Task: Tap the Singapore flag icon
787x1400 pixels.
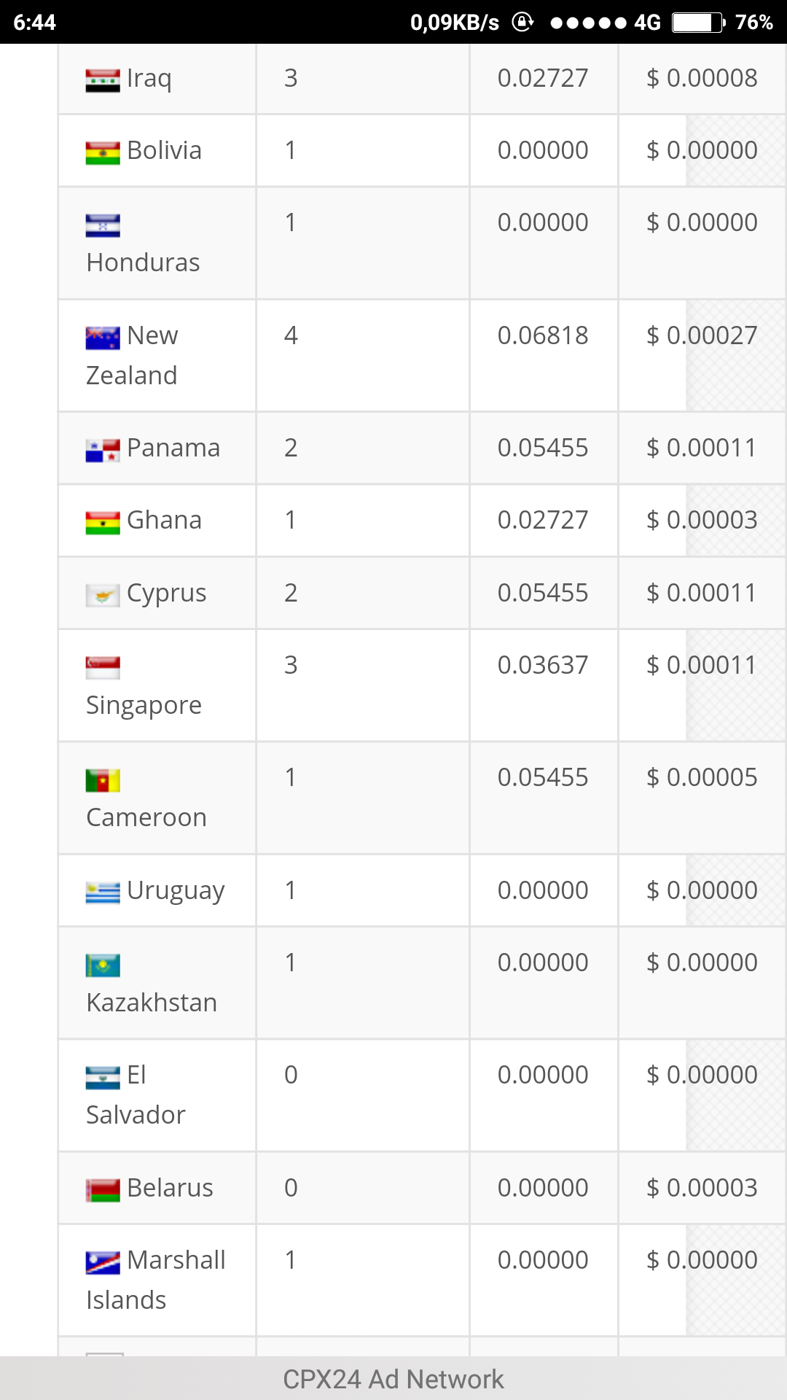Action: pyautogui.click(x=103, y=668)
